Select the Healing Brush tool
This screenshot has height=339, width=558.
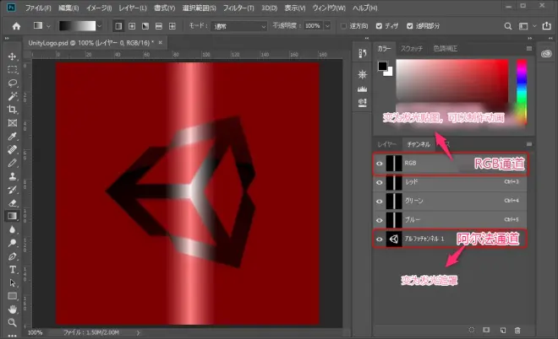pos(13,149)
